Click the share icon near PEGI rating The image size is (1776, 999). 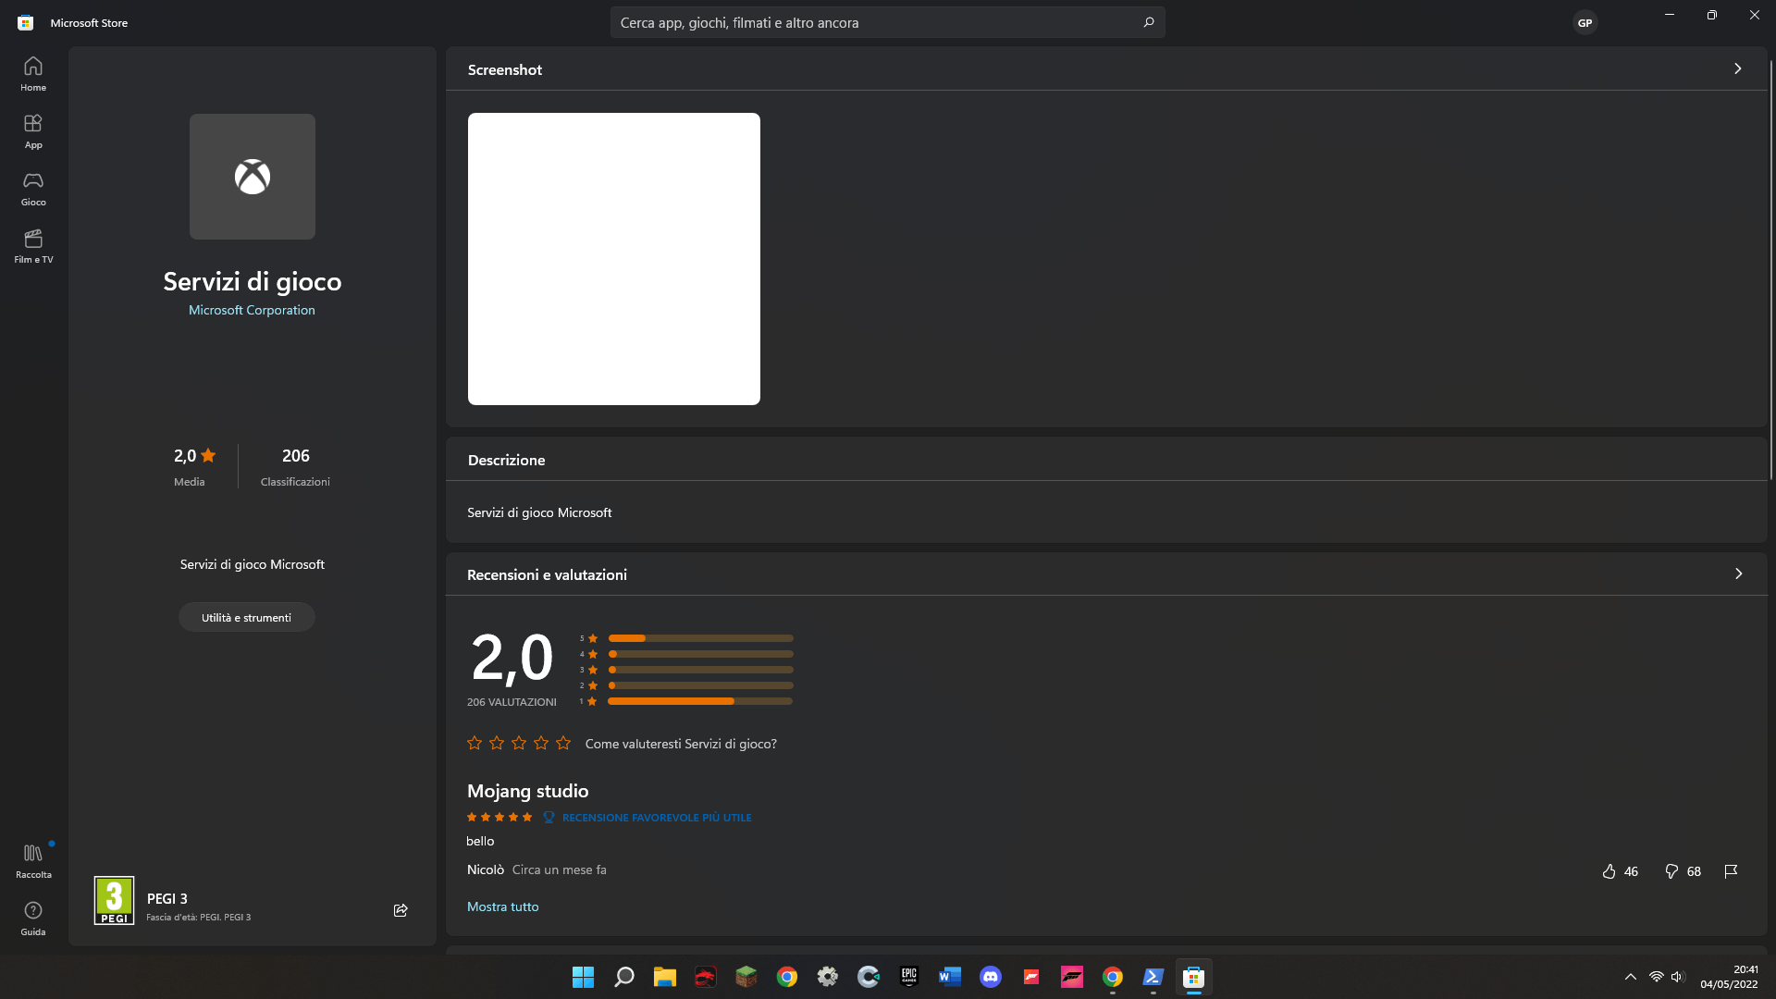(x=401, y=910)
